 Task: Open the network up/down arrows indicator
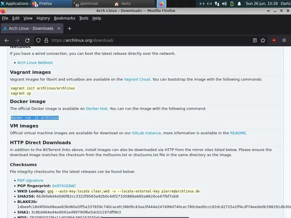coord(217,4)
